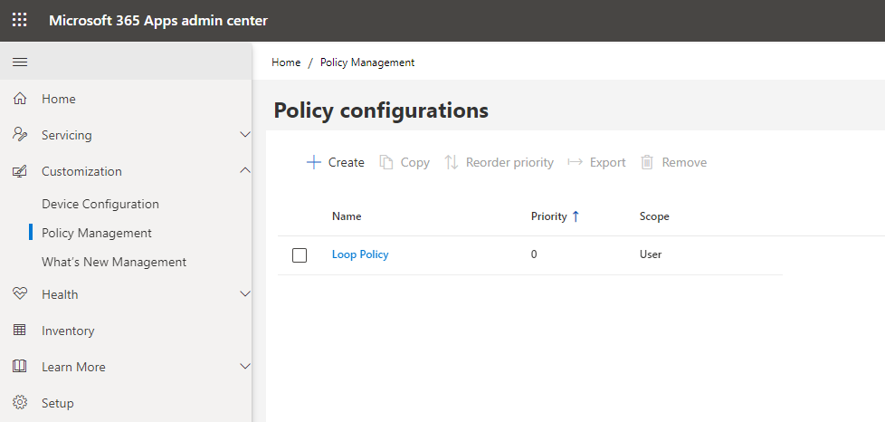
Task: Click the Remove trash can icon
Action: click(647, 162)
